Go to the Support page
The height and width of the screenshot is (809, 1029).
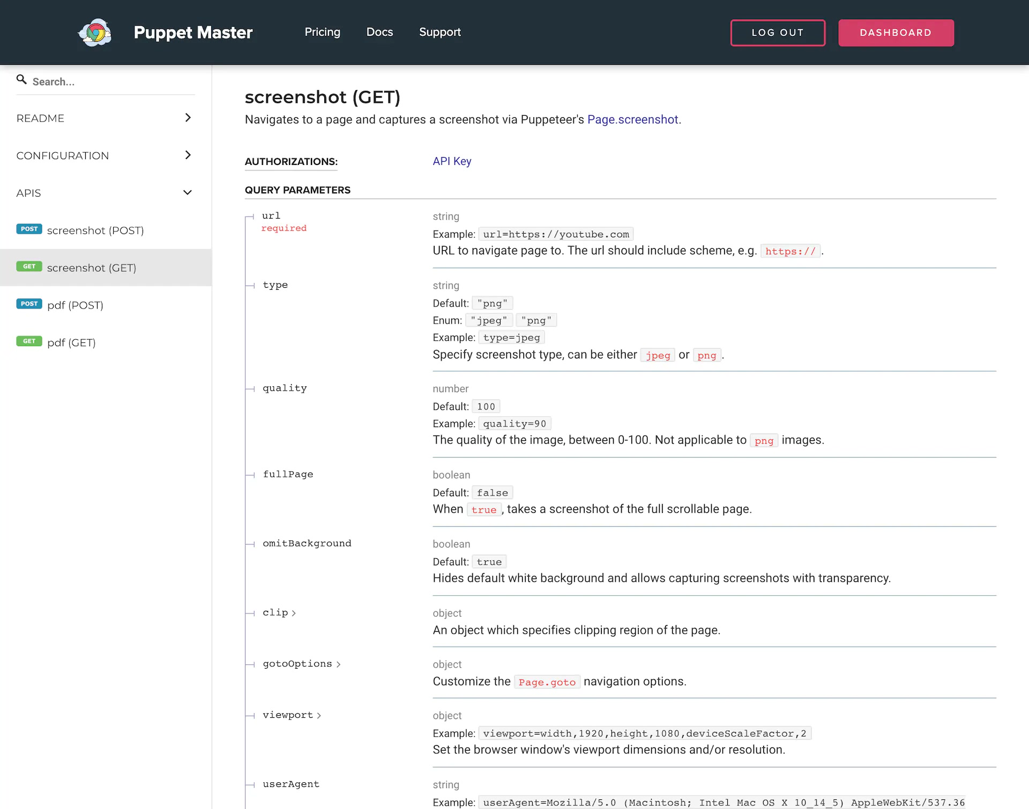coord(439,32)
